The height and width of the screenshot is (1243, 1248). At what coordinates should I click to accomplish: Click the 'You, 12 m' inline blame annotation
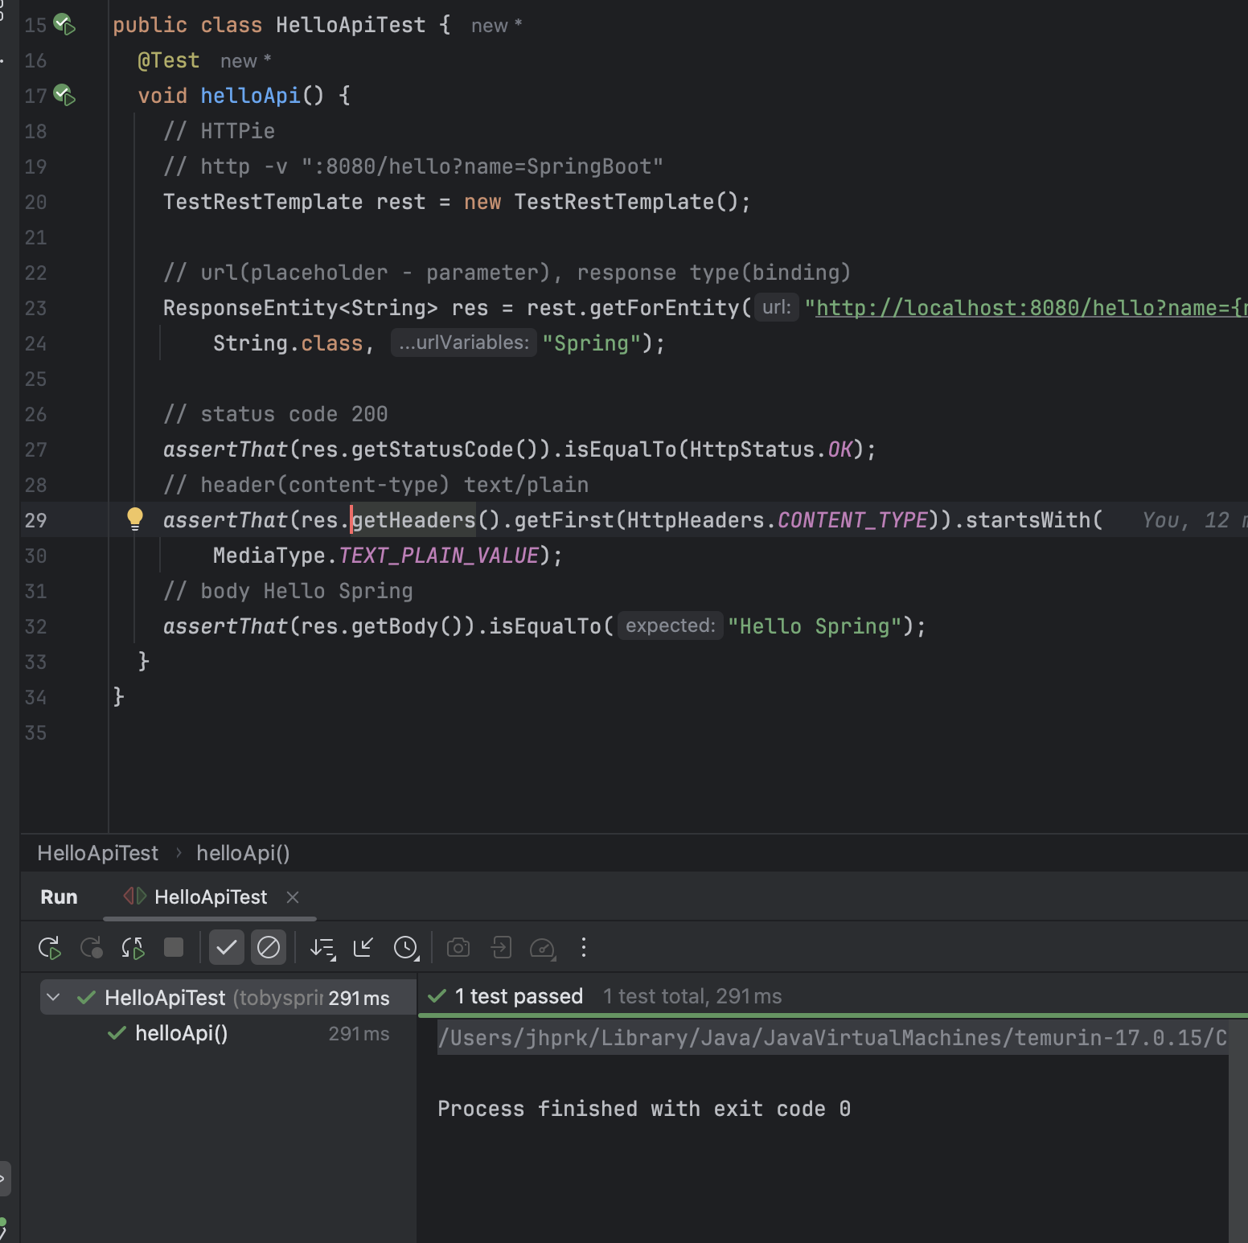1195,520
